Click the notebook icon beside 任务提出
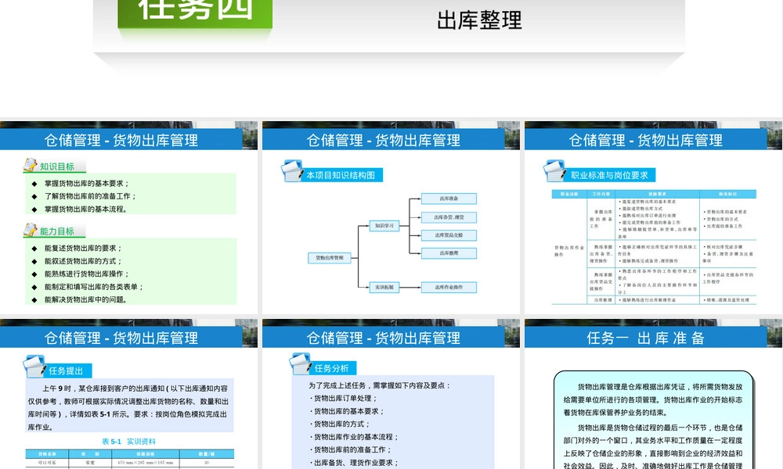The height and width of the screenshot is (469, 783). 34,367
